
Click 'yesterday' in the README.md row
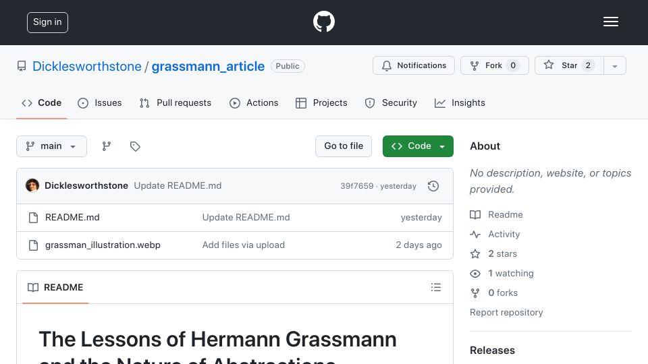421,218
